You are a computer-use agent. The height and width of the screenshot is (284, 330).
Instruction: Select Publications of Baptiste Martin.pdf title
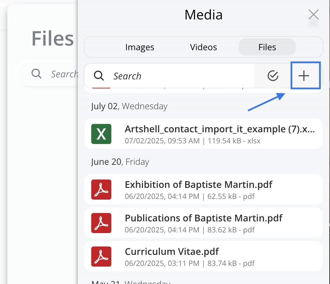[204, 218]
